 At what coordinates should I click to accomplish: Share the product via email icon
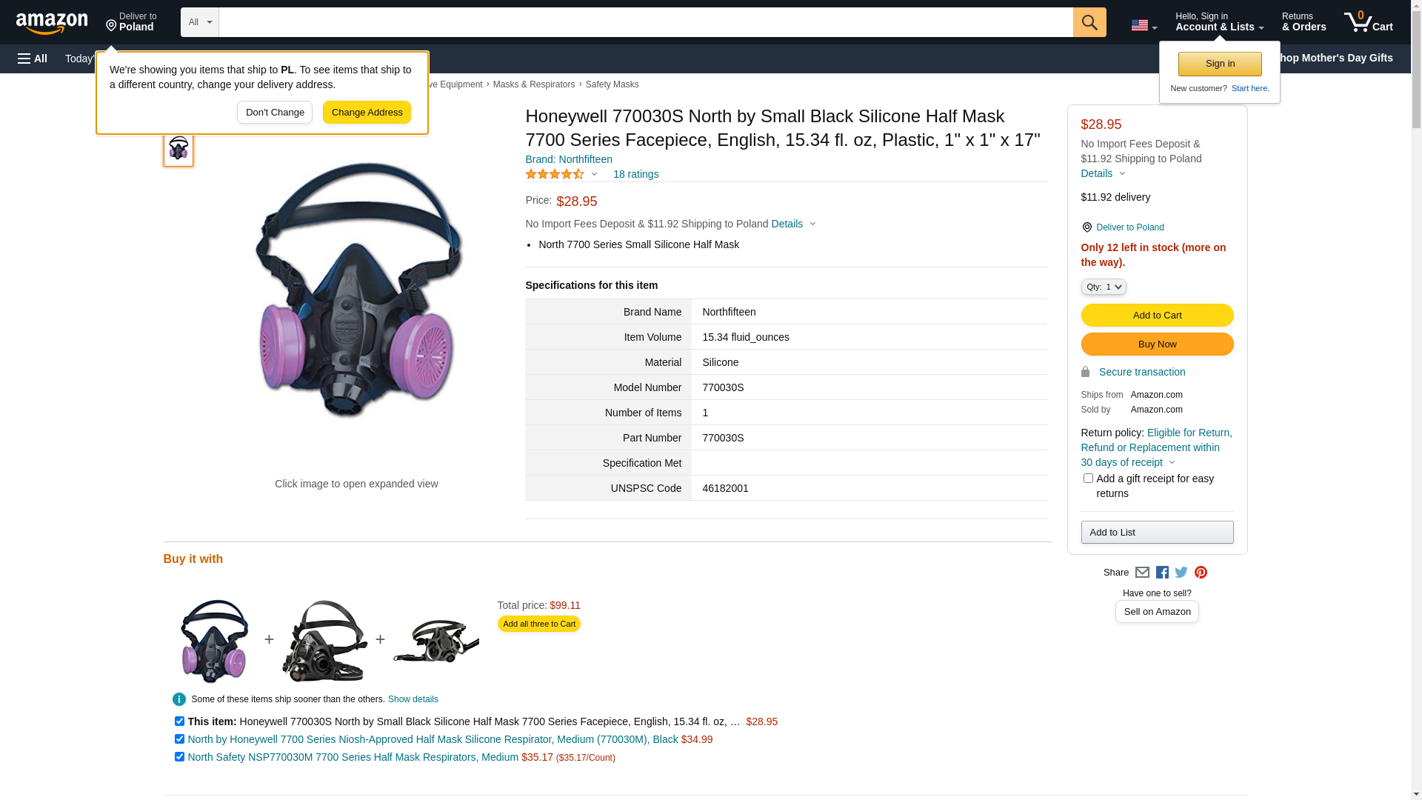[1142, 573]
